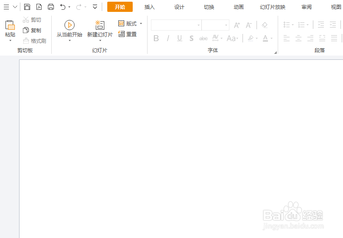This screenshot has width=343, height=238.
Task: Click the 粘贴 paste icon
Action: click(x=10, y=25)
